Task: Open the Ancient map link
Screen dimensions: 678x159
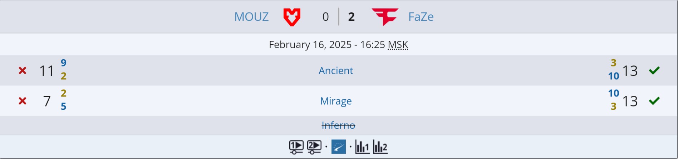Action: point(336,71)
